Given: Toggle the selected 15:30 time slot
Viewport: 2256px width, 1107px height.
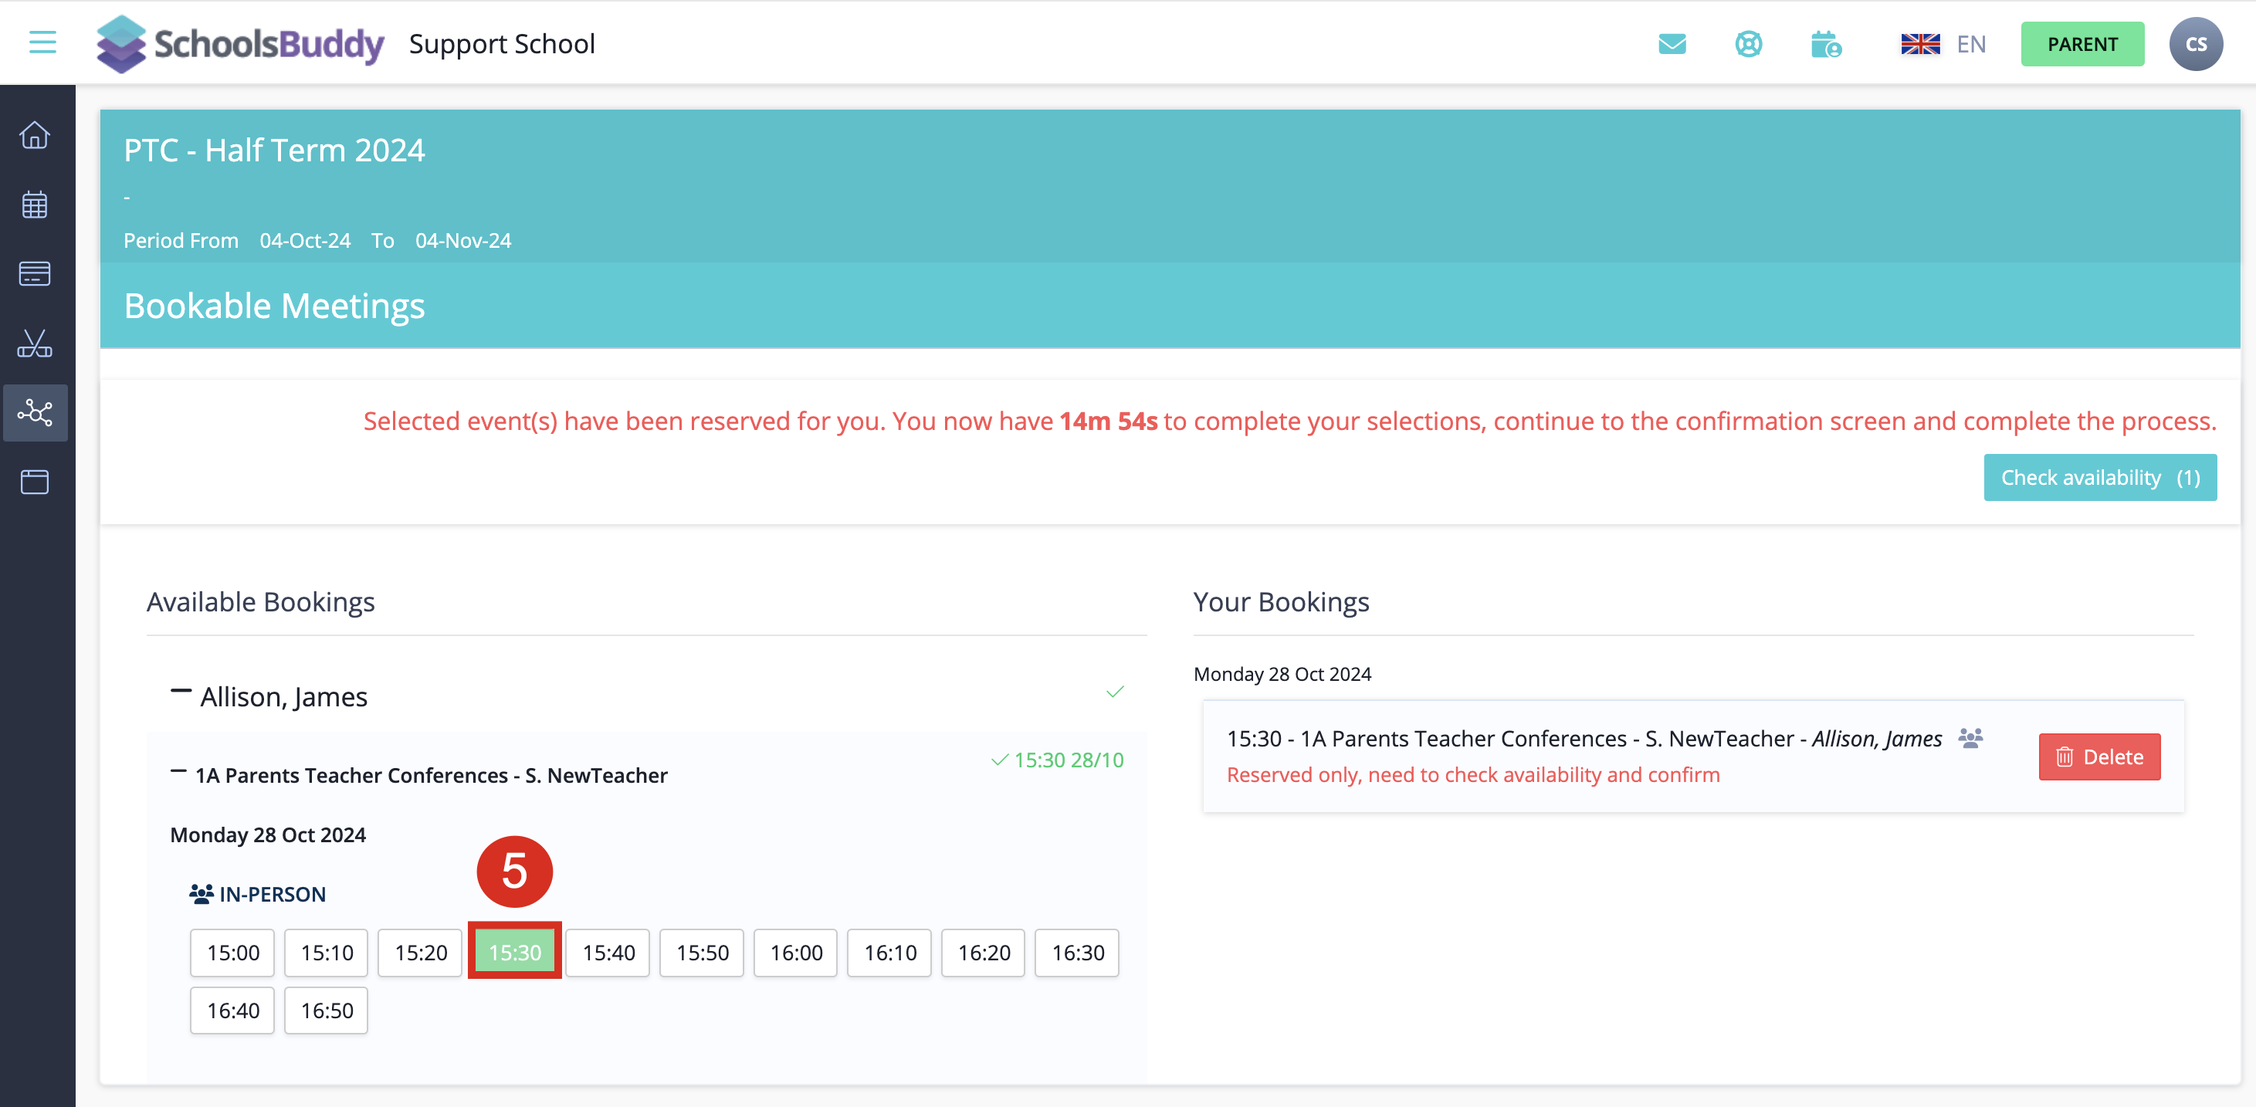Looking at the screenshot, I should point(514,952).
